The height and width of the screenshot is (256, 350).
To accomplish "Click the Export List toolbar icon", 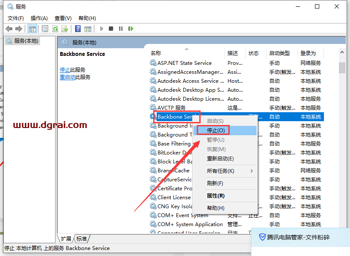I will click(x=65, y=29).
